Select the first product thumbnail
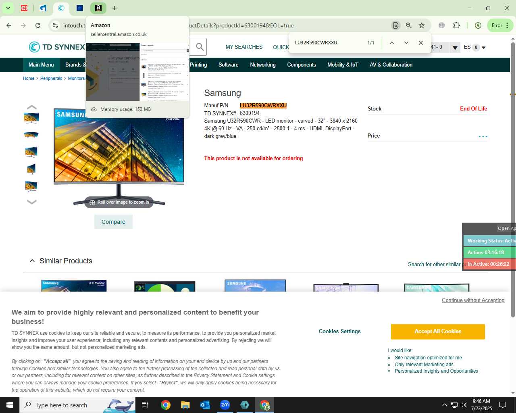516x413 pixels. click(x=31, y=118)
